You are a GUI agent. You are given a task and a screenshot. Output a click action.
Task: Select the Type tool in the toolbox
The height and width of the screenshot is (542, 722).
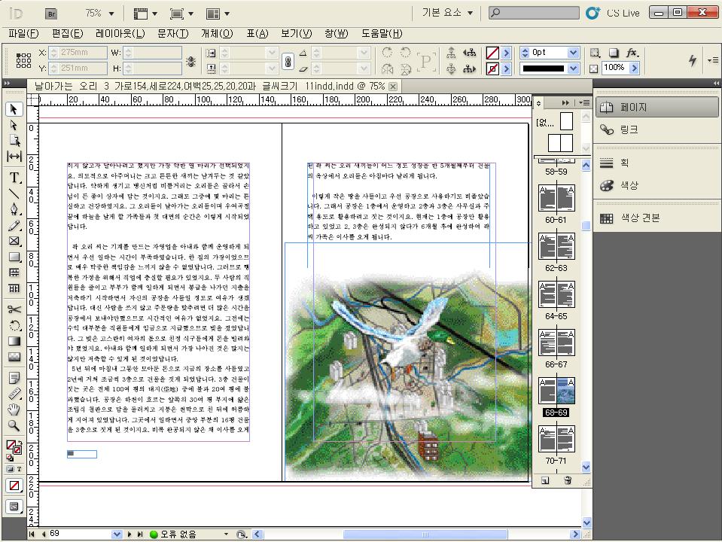pyautogui.click(x=14, y=178)
